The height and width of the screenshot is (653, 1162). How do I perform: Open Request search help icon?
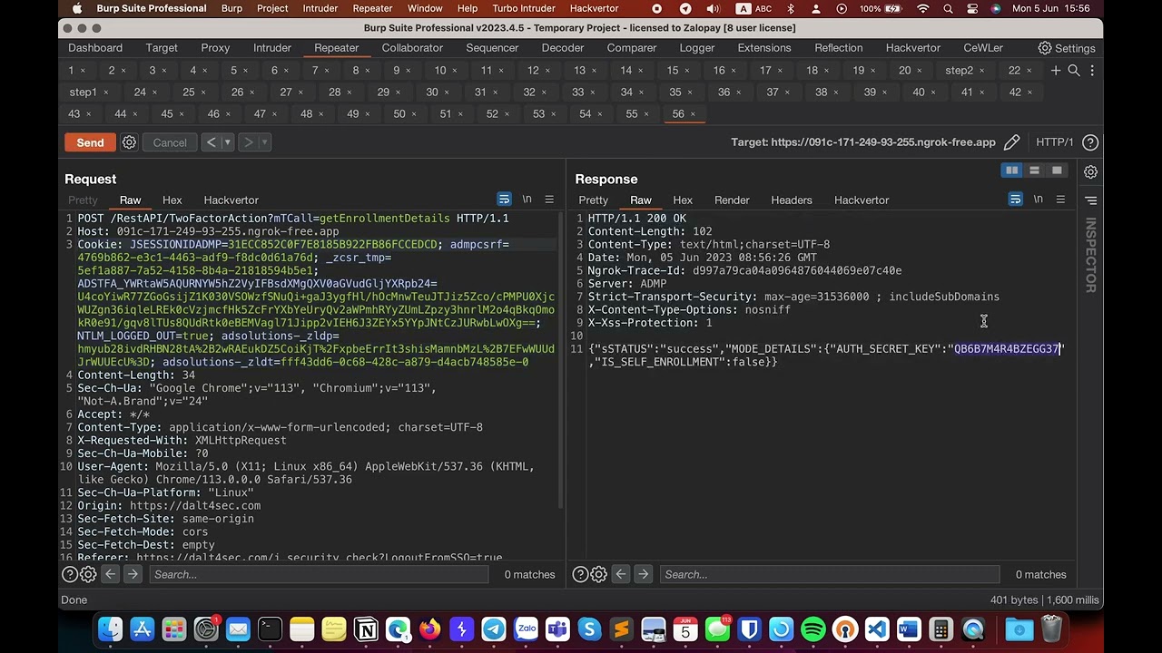[x=69, y=574]
